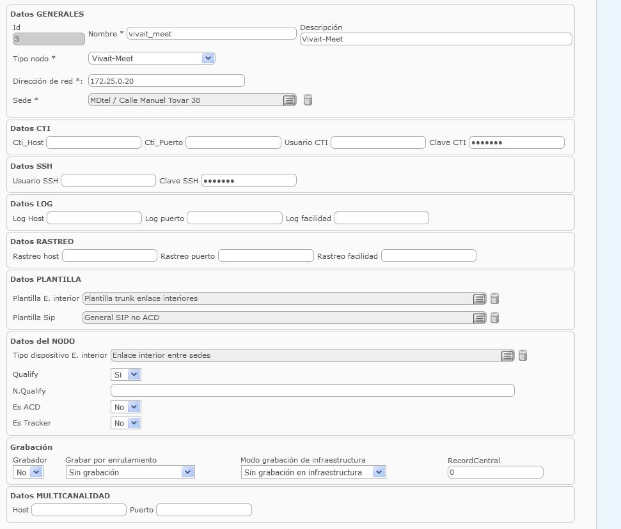Open the Plantilla E. interior list icon

[x=479, y=299]
